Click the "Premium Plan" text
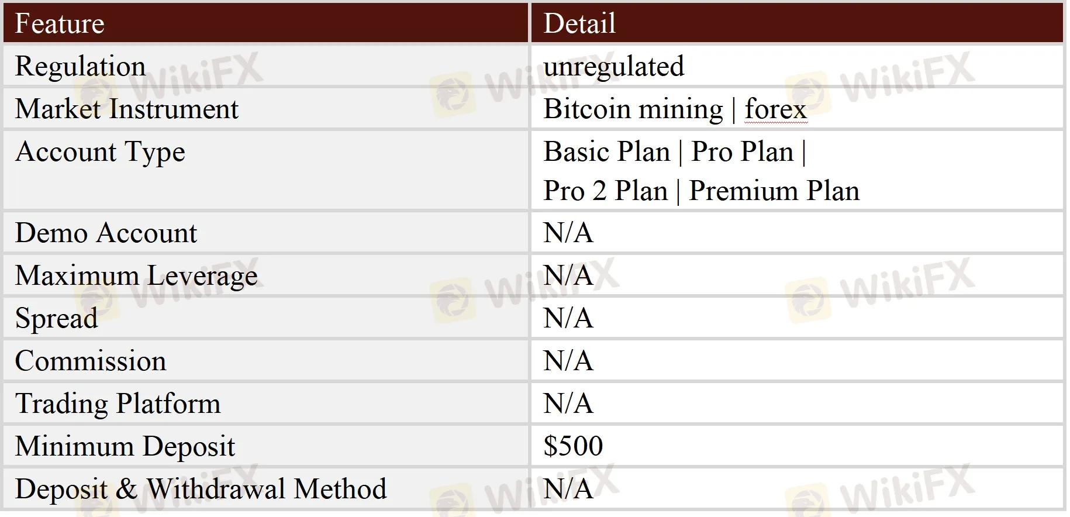Viewport: 1070px width, 517px height. pyautogui.click(x=774, y=191)
